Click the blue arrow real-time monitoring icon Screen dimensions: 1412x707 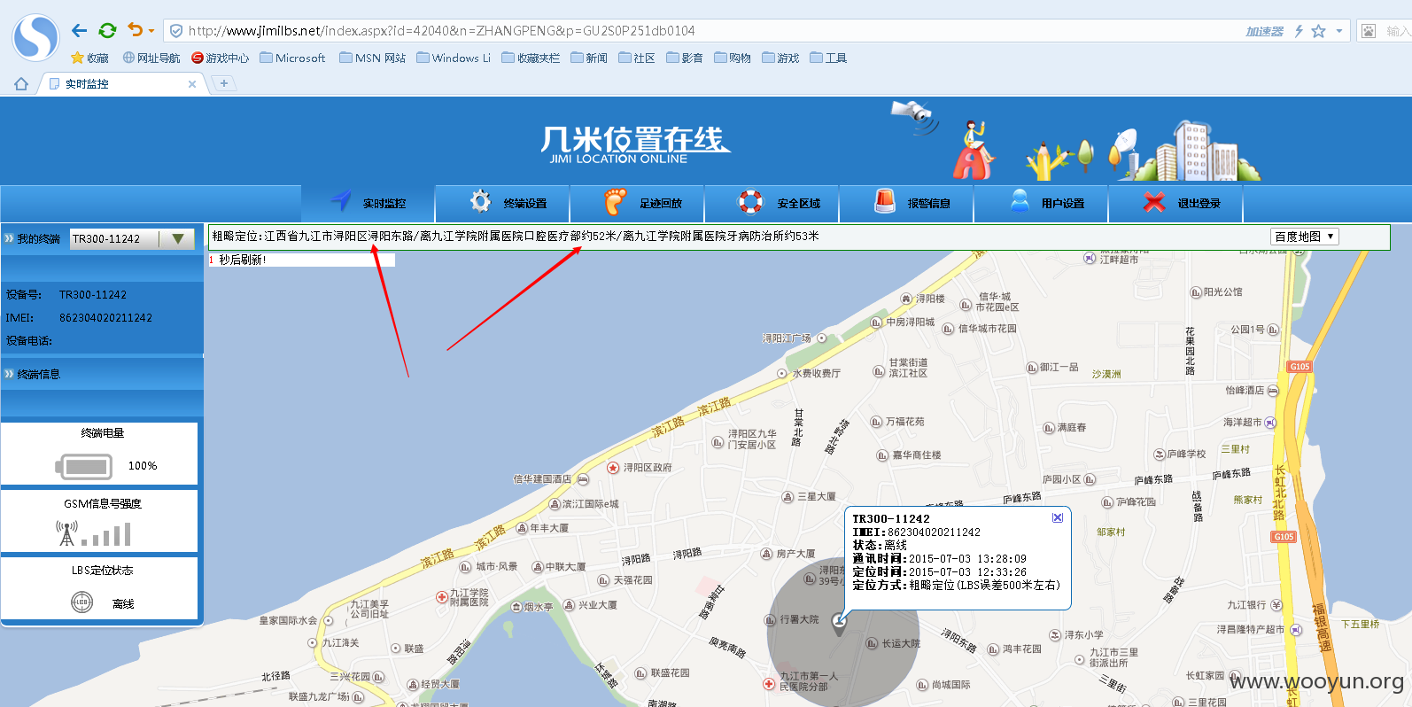click(x=342, y=200)
